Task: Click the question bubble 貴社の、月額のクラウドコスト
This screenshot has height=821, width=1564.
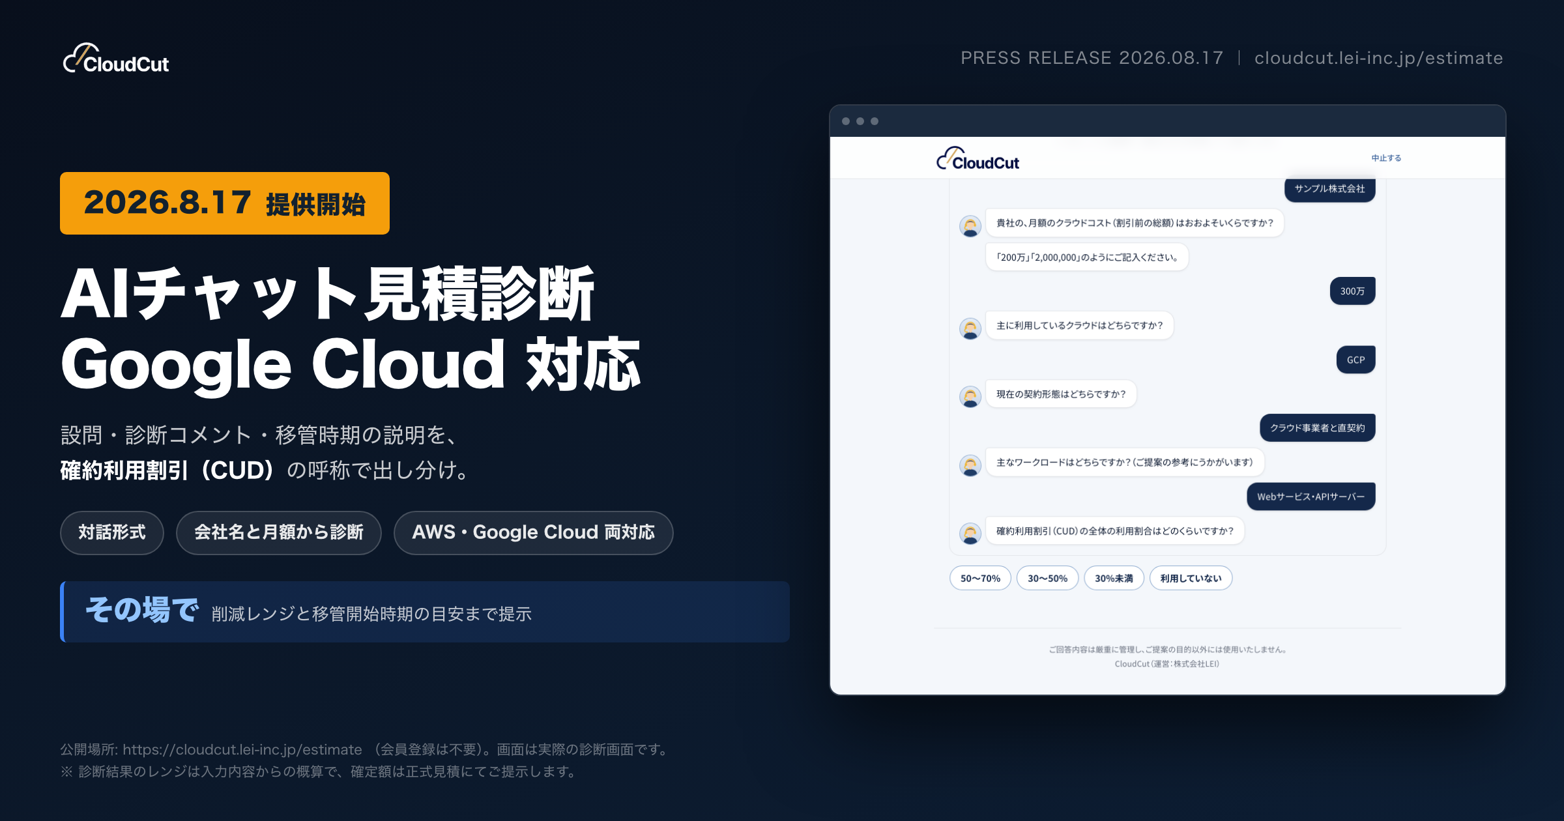Action: tap(1135, 223)
